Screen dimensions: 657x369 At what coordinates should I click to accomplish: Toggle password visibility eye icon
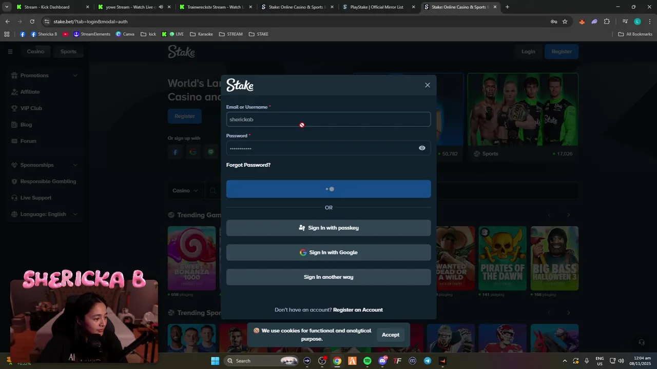tap(422, 148)
